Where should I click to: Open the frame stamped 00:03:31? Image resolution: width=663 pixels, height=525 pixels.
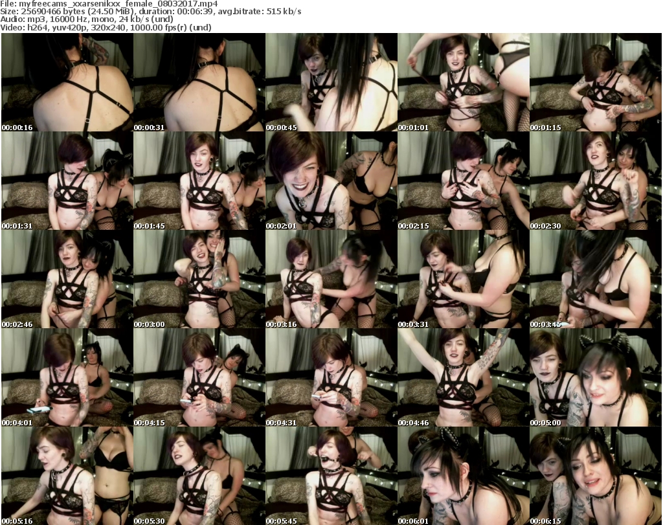(x=464, y=279)
